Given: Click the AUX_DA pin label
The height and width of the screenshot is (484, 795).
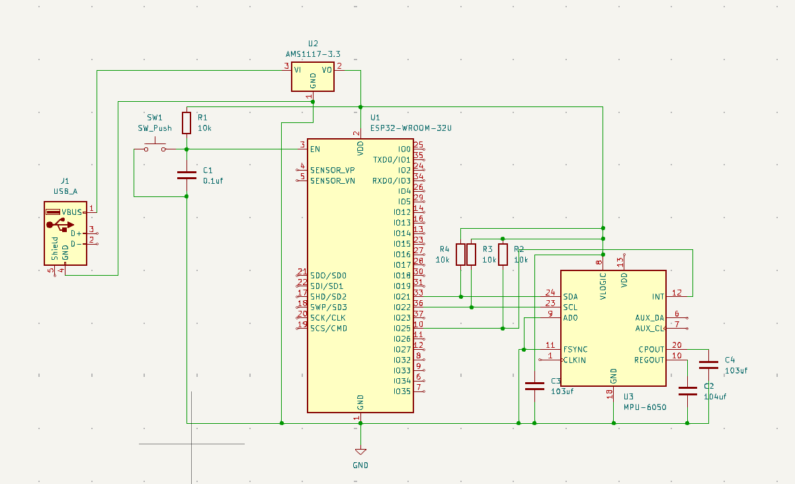Looking at the screenshot, I should point(649,318).
